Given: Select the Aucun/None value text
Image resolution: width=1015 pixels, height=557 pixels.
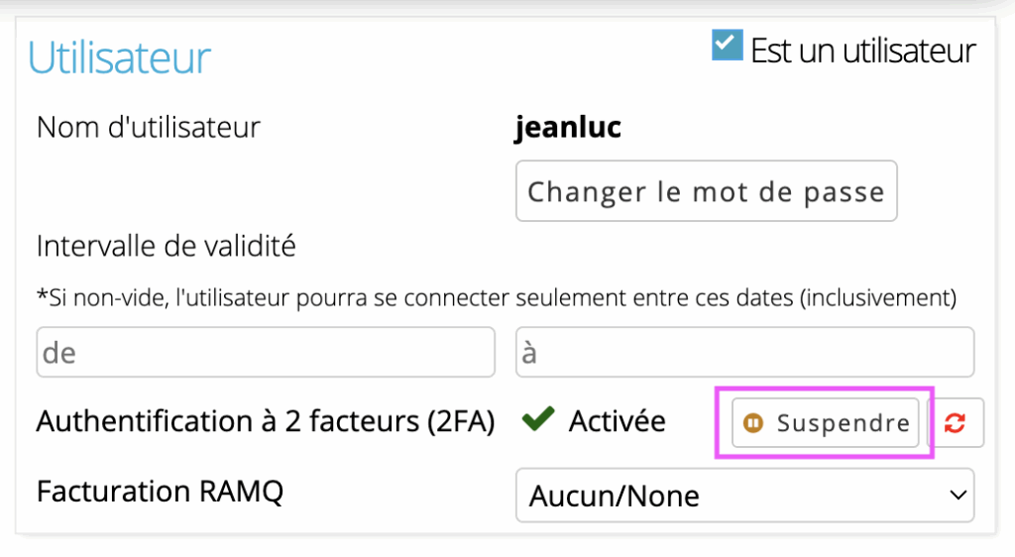Looking at the screenshot, I should [615, 497].
